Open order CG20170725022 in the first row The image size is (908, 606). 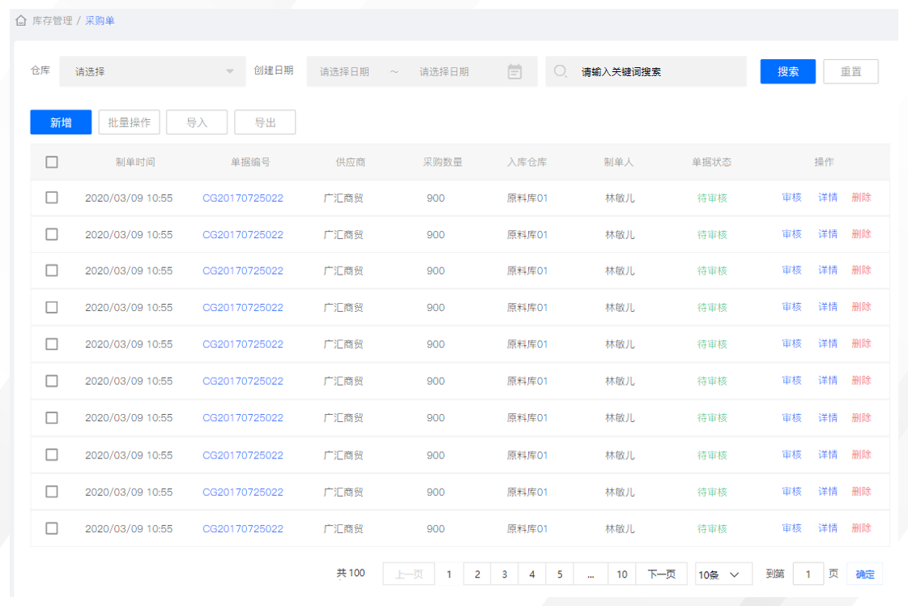(x=243, y=198)
